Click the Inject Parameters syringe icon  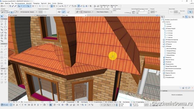click(x=15, y=6)
